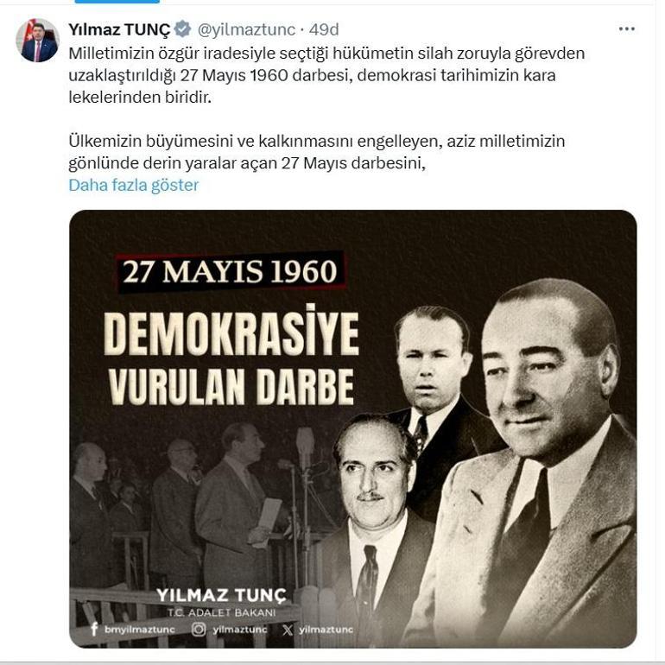The height and width of the screenshot is (665, 665).
Task: Click the Facebook icon in the image
Action: tap(94, 629)
